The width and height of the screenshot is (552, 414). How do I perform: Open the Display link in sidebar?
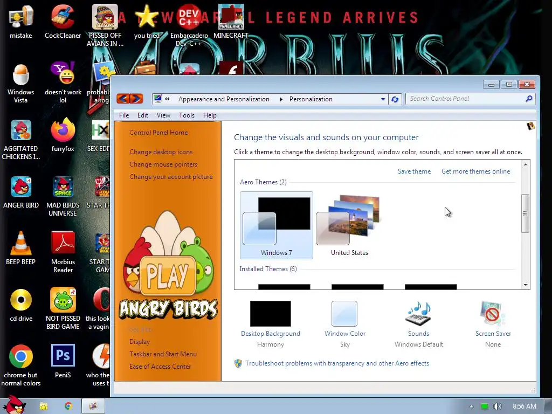[140, 342]
